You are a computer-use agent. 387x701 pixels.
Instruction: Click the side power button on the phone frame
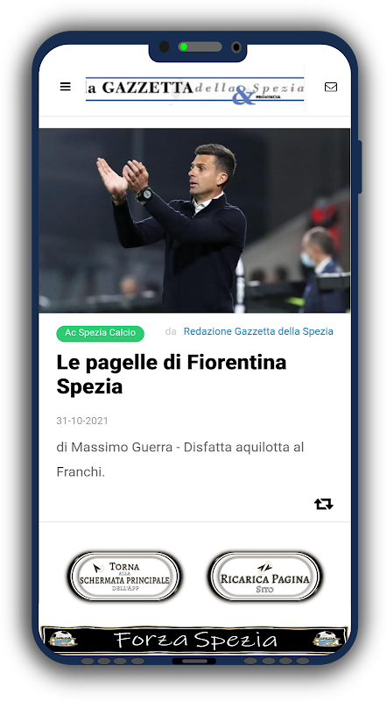(x=360, y=166)
